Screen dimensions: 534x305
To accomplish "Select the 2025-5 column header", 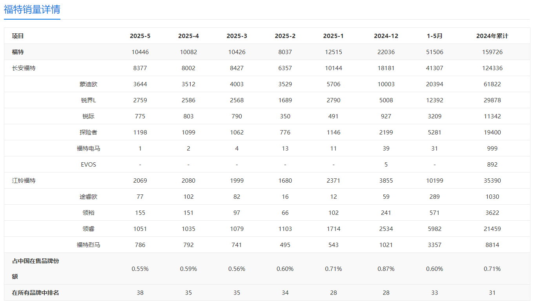I will (x=140, y=36).
